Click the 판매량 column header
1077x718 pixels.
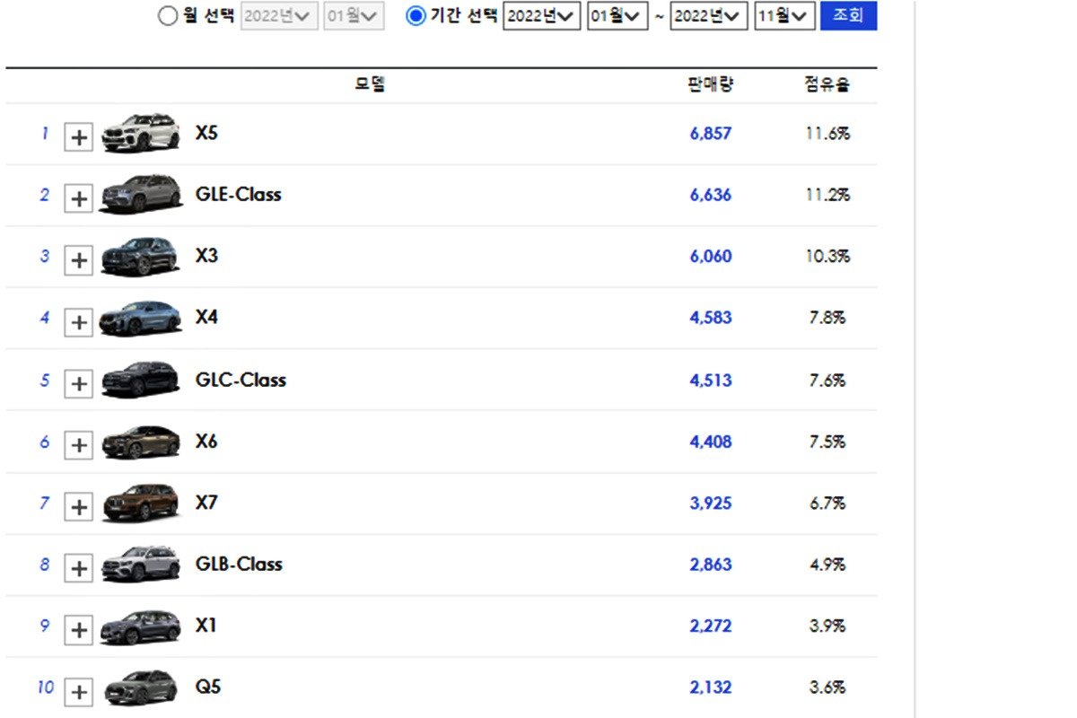click(711, 84)
